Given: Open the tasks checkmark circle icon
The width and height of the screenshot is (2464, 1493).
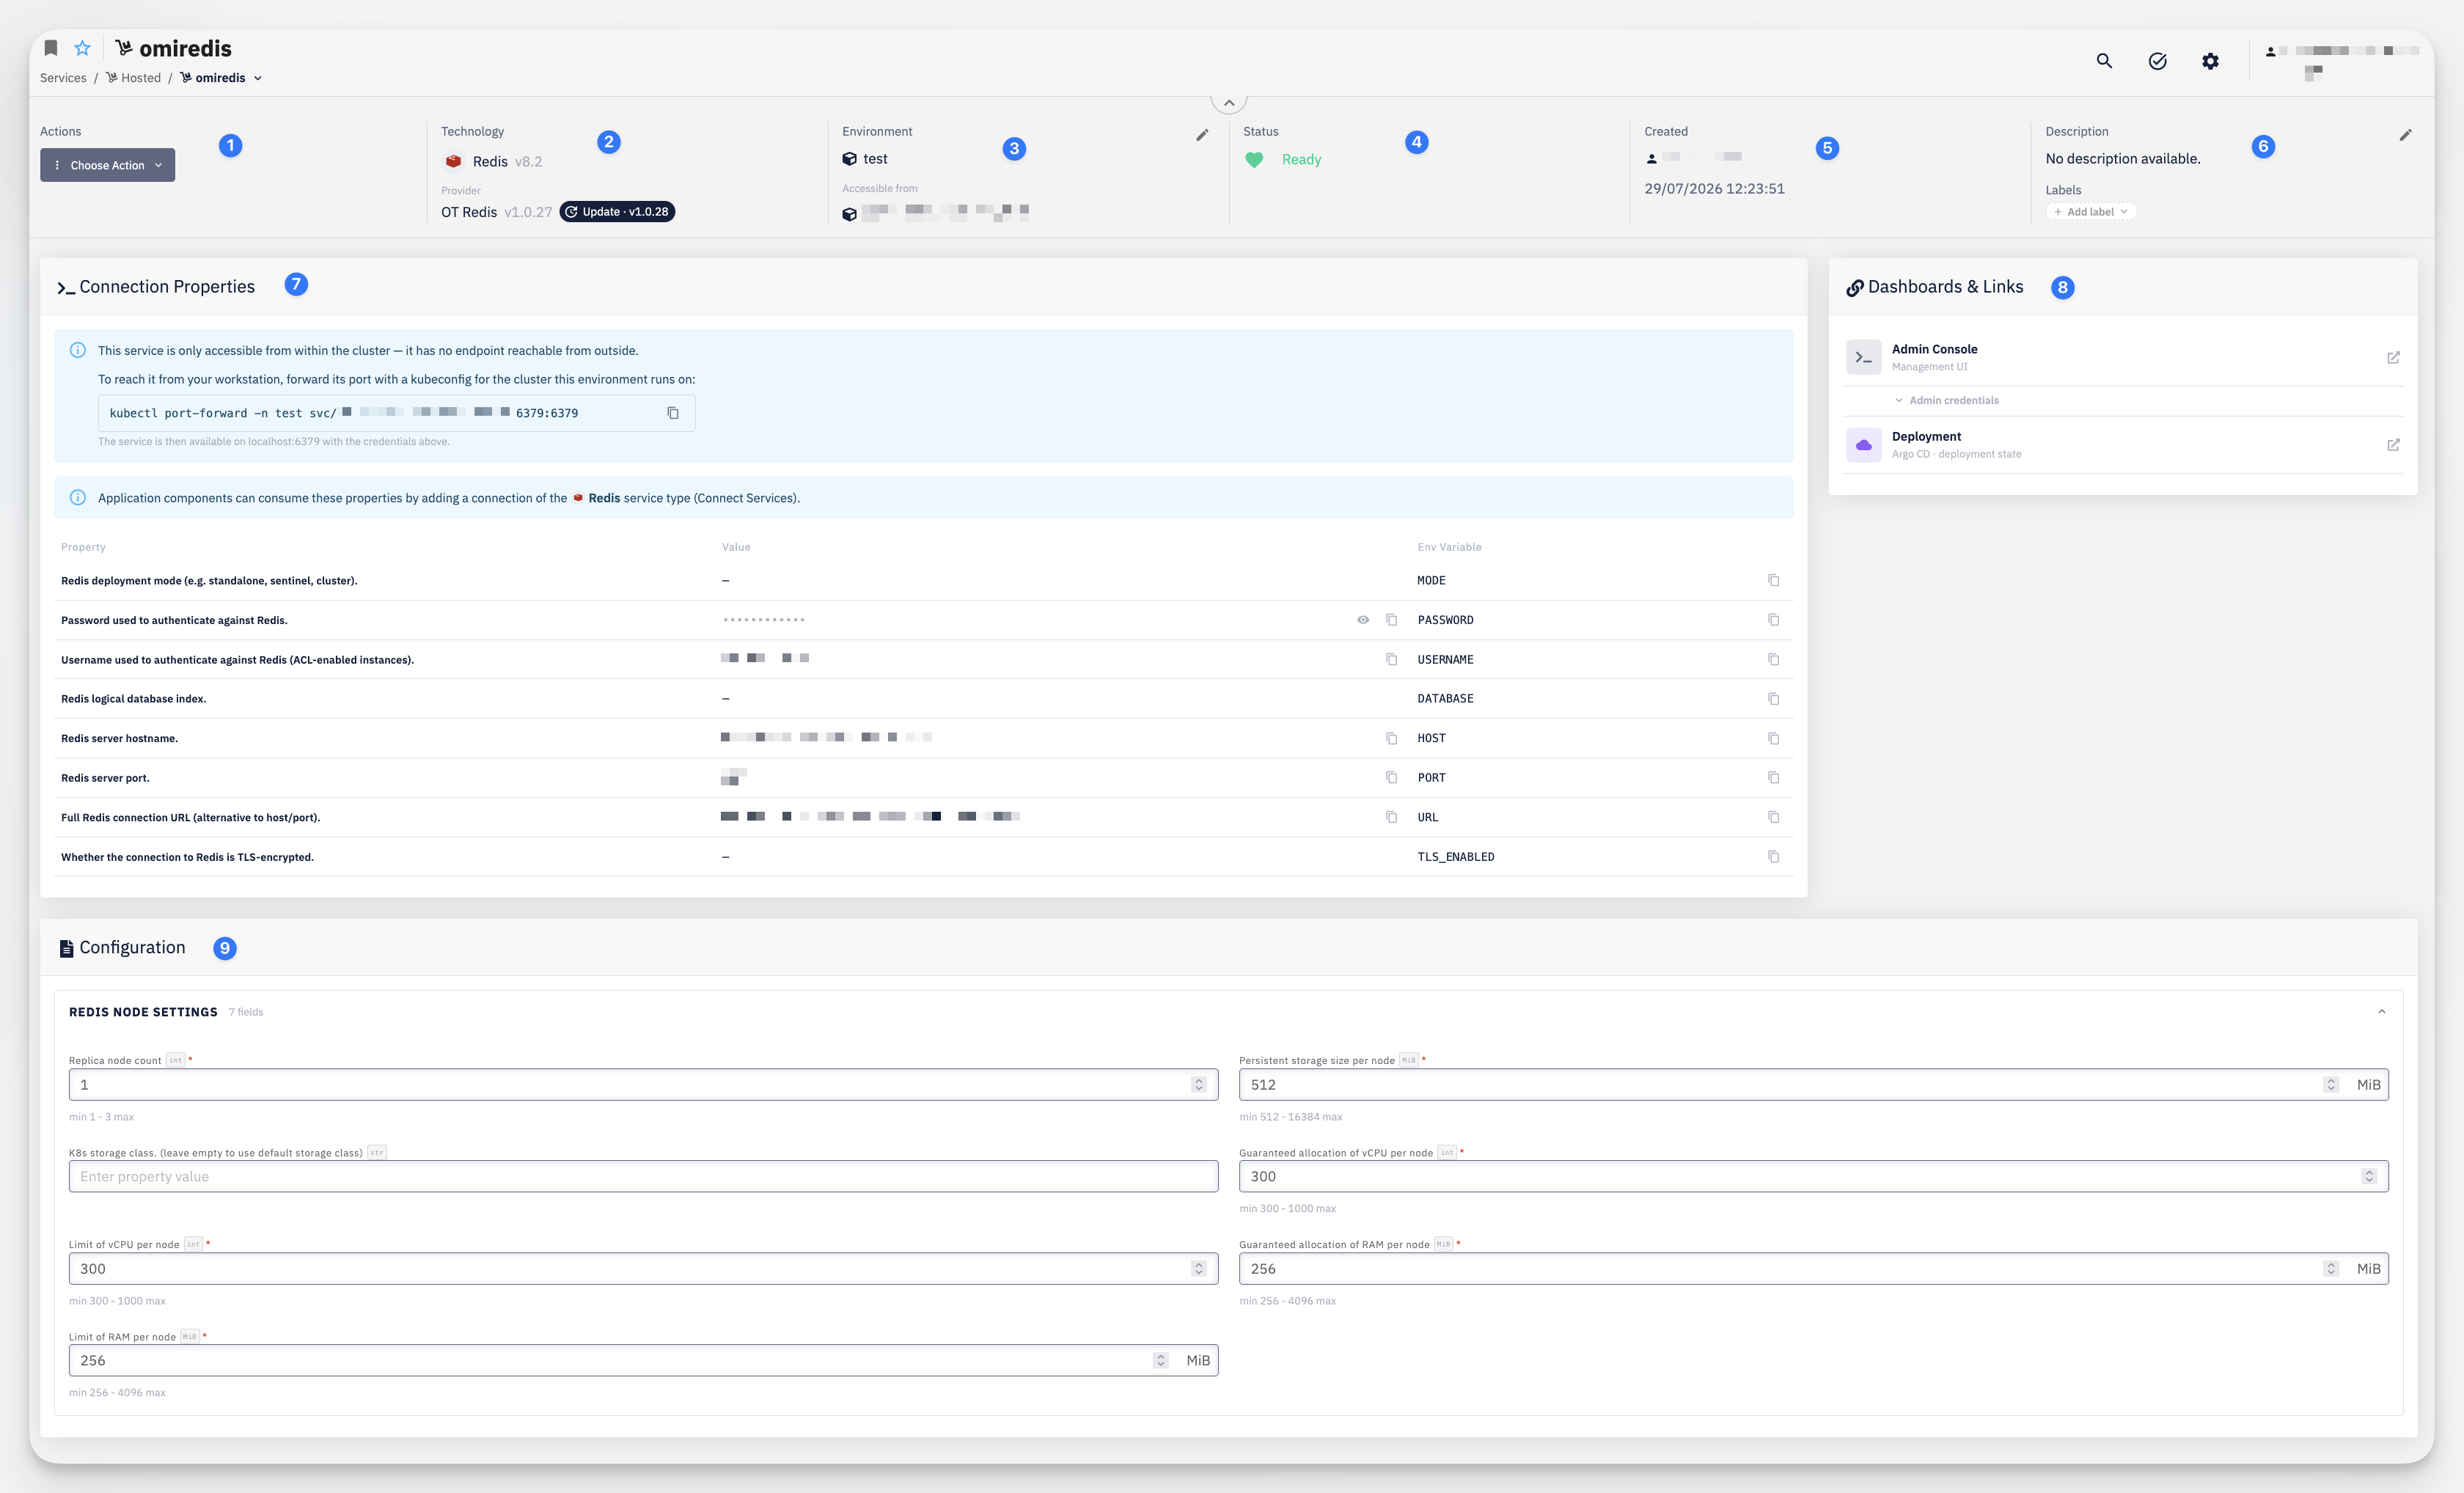Looking at the screenshot, I should (x=2157, y=61).
